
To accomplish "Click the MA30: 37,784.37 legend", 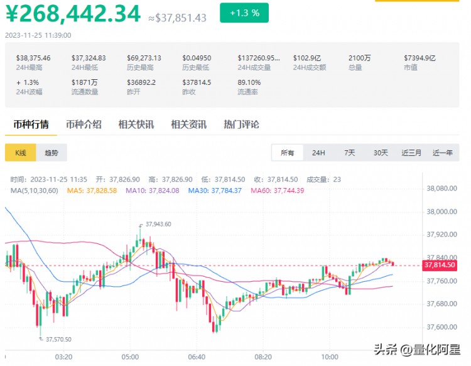I will [x=215, y=191].
